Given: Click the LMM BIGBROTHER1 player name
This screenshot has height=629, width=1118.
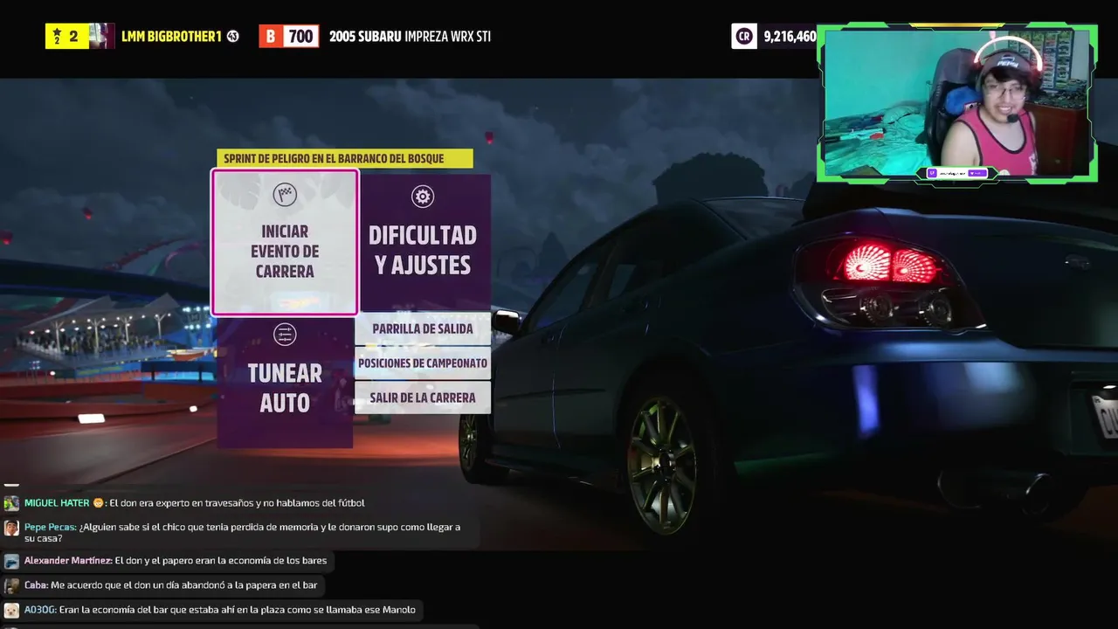Looking at the screenshot, I should point(171,36).
